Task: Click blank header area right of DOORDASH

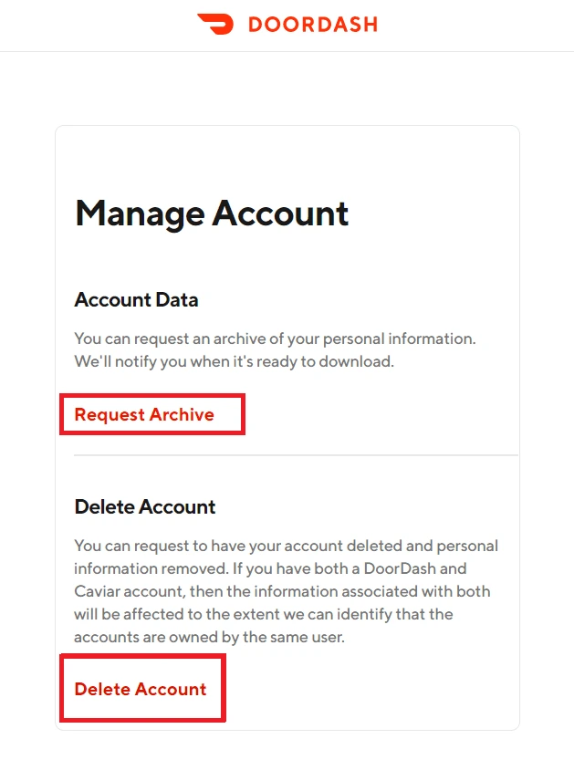Action: tap(475, 25)
